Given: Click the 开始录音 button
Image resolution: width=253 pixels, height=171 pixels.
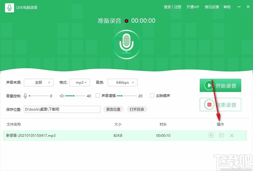Looking at the screenshot, I should (220, 85).
